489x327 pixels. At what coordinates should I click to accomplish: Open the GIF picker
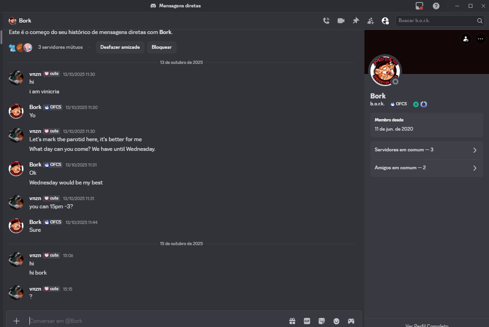[x=307, y=321]
